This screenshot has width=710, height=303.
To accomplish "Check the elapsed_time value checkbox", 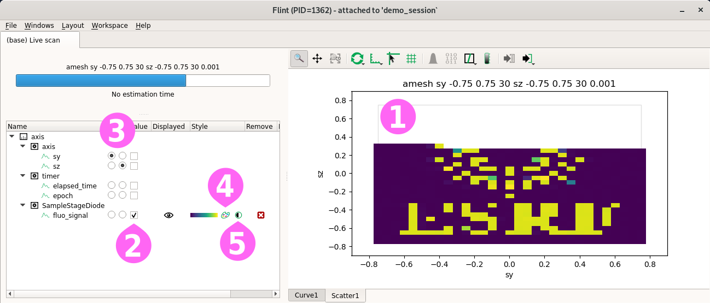I will [134, 186].
